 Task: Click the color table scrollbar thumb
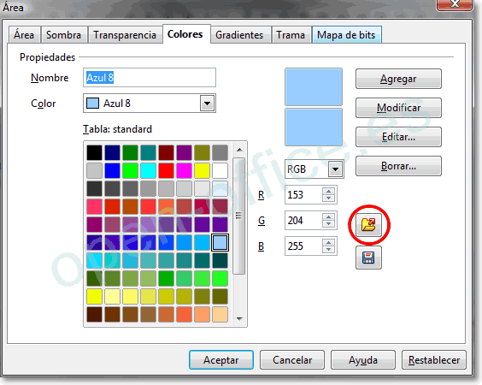[x=238, y=216]
